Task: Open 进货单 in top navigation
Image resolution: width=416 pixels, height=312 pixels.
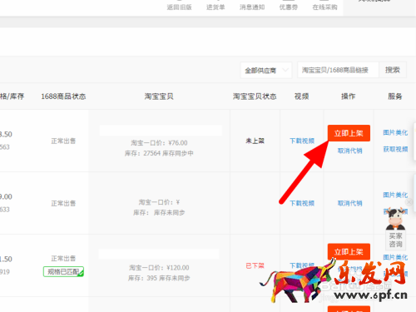Action: 215,7
